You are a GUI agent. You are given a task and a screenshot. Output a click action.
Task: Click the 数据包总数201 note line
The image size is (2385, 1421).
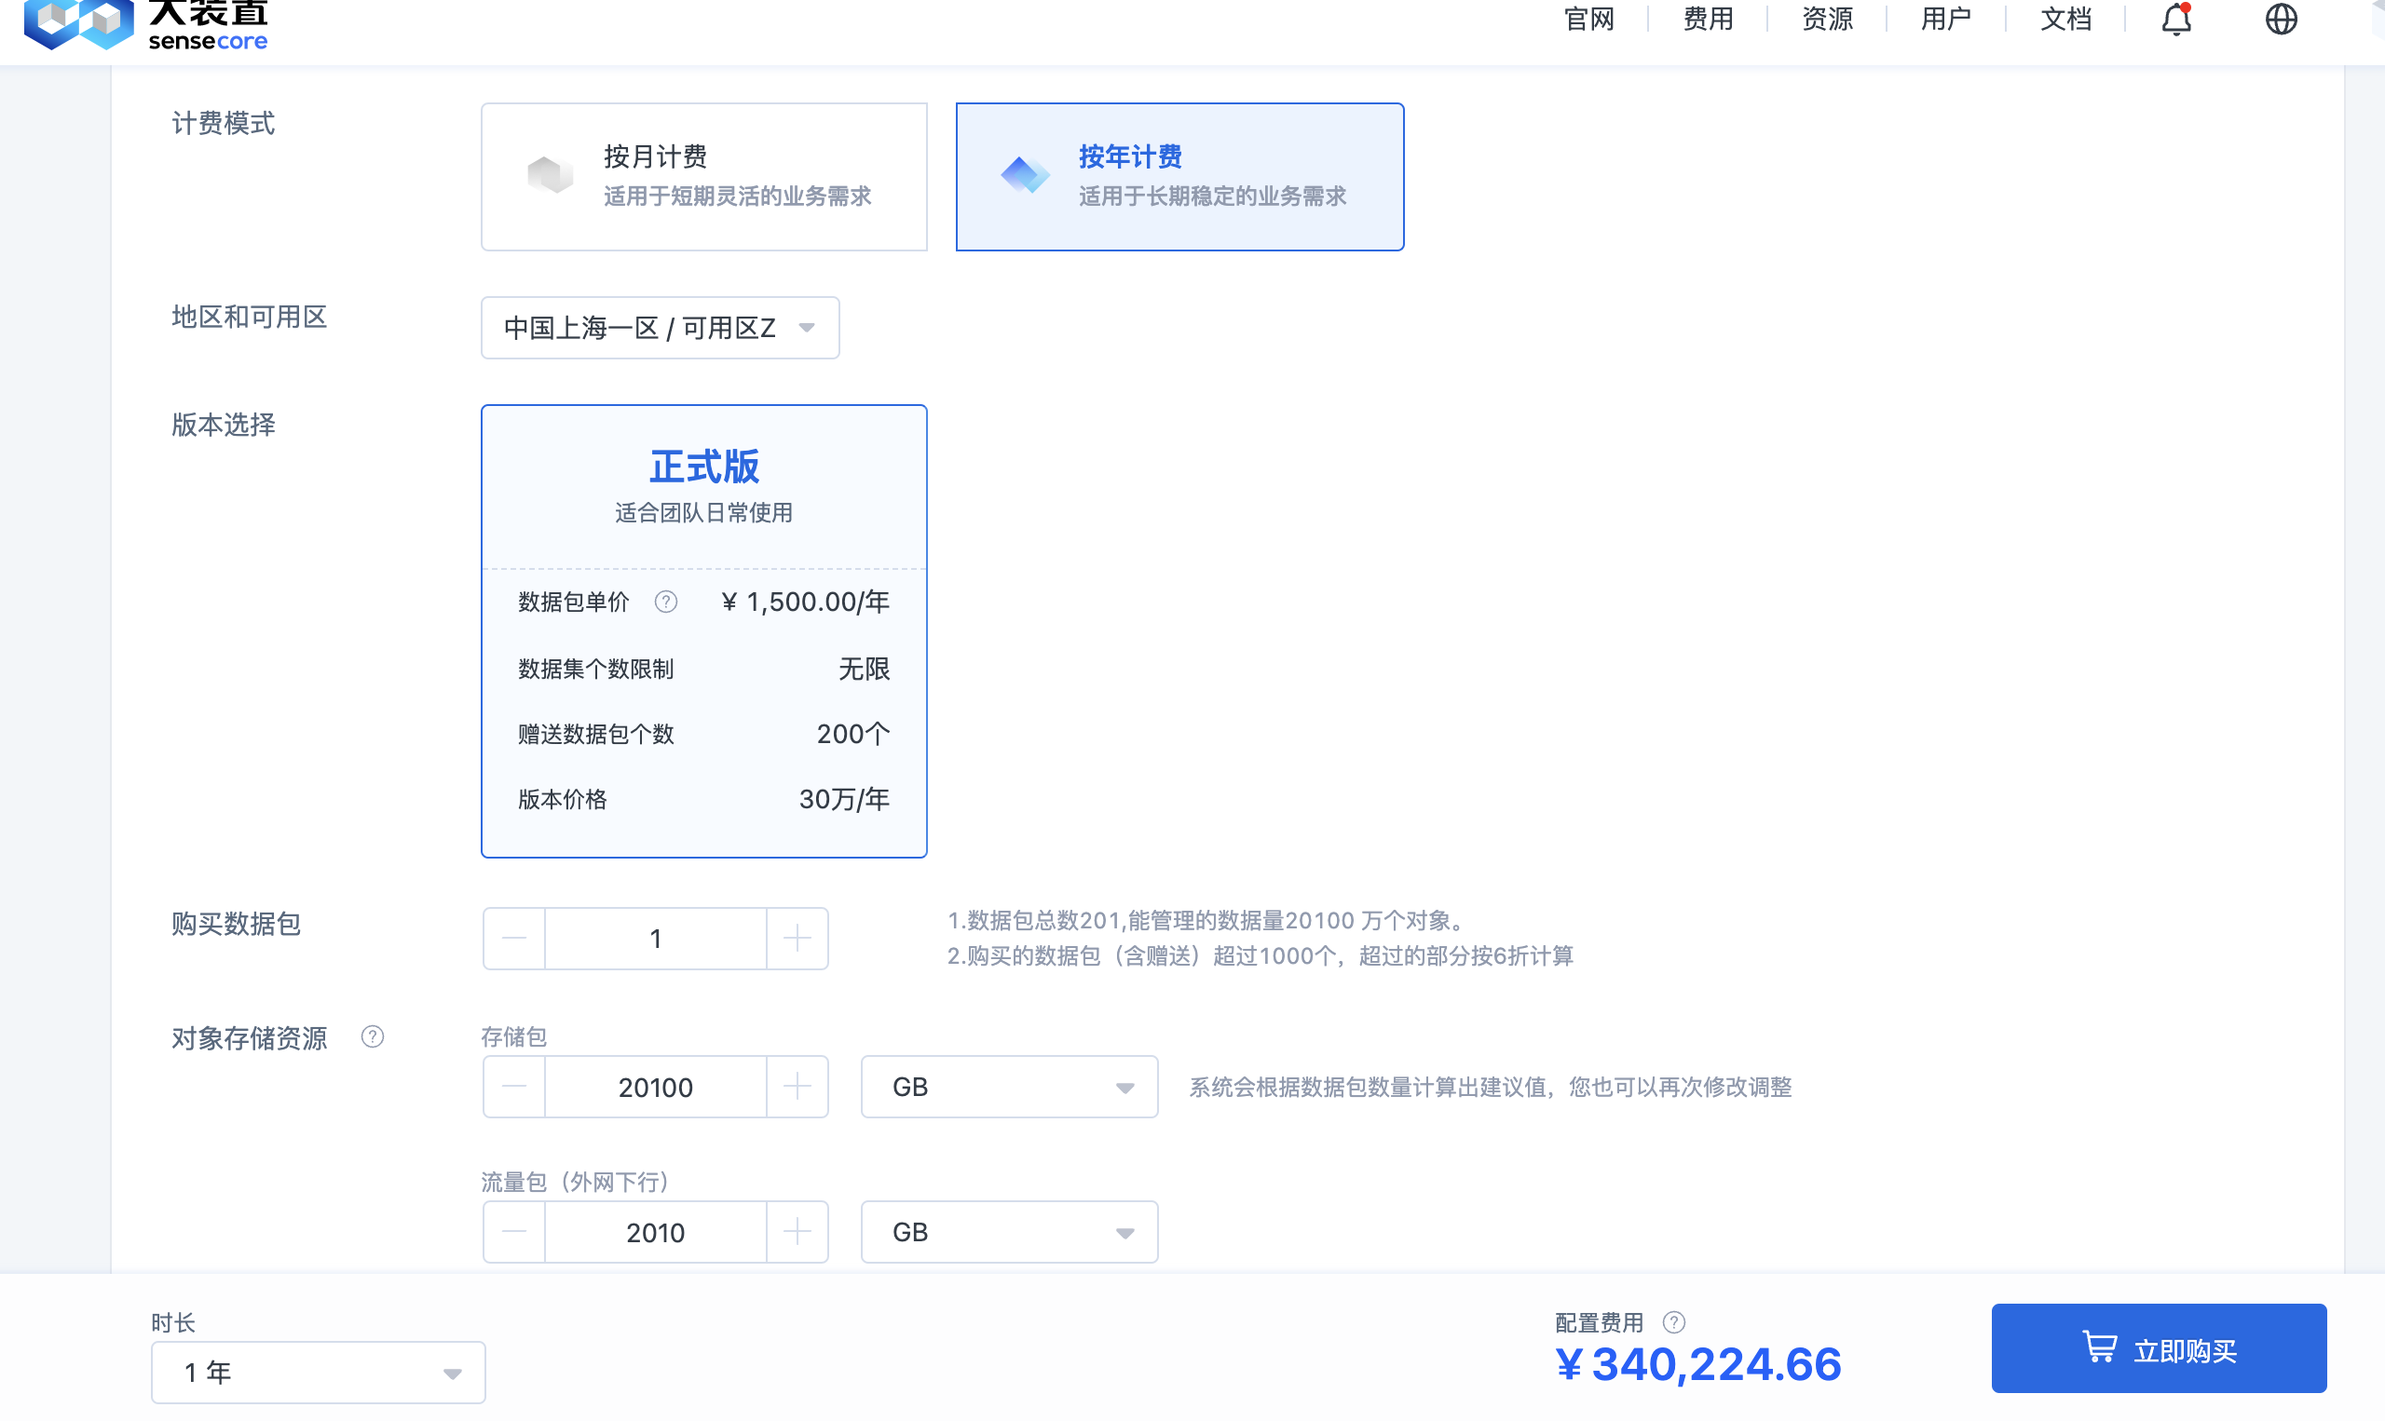1206,920
